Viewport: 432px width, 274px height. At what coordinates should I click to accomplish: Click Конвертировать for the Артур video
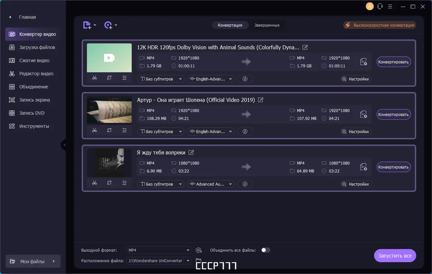point(393,114)
